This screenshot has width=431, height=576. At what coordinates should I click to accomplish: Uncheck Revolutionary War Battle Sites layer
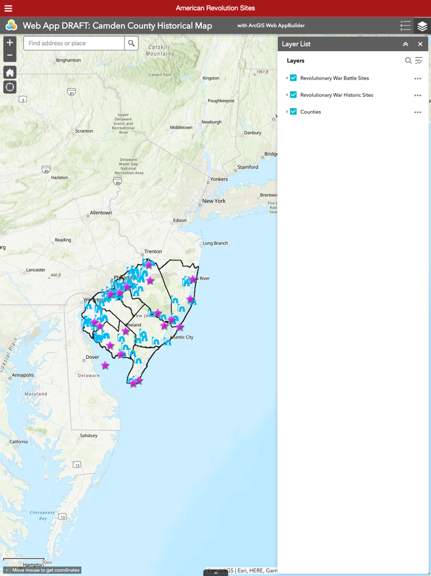(x=293, y=78)
